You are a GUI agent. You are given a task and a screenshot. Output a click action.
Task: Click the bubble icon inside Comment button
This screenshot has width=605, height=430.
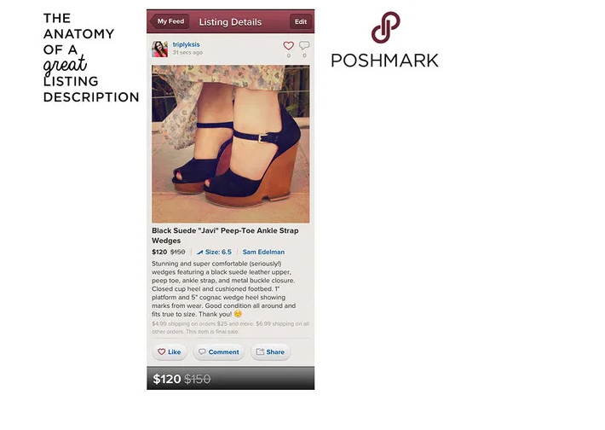tap(202, 352)
